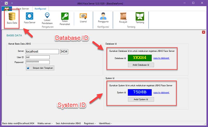Viewport: 208px width, 127px height.
Task: Click the blue 75D8B System Id box
Action: (140, 92)
